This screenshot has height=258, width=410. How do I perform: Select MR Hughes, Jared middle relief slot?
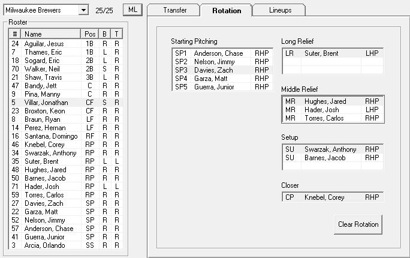(333, 101)
